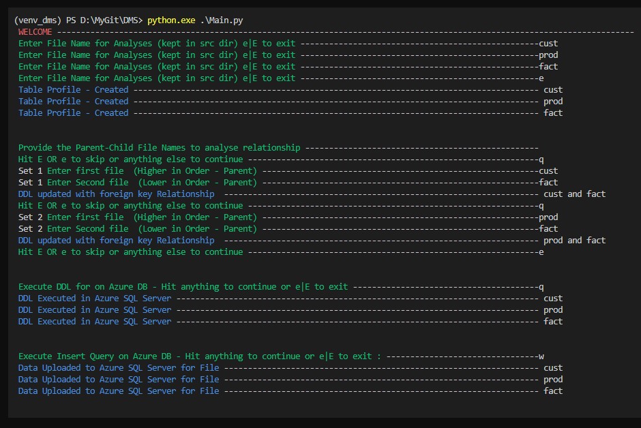This screenshot has height=428, width=641.
Task: Click the 'prod and fact' foreign key result
Action: pyautogui.click(x=574, y=240)
